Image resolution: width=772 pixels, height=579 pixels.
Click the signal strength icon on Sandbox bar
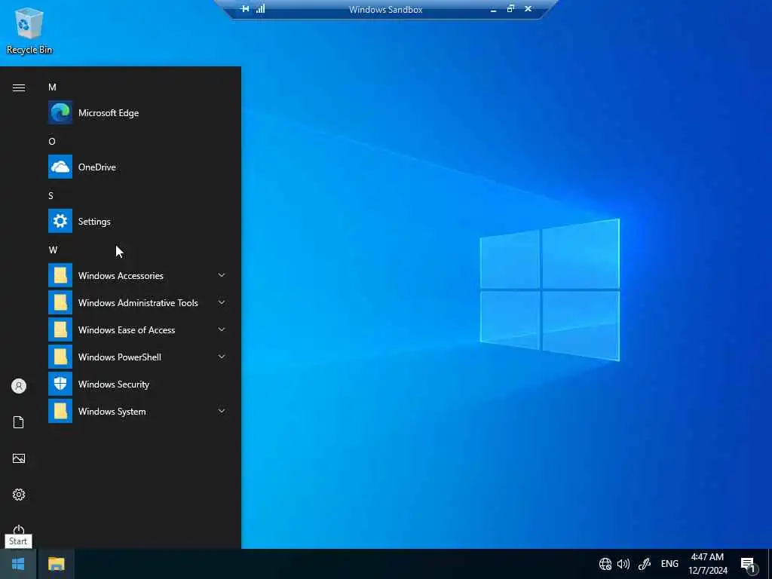(260, 8)
